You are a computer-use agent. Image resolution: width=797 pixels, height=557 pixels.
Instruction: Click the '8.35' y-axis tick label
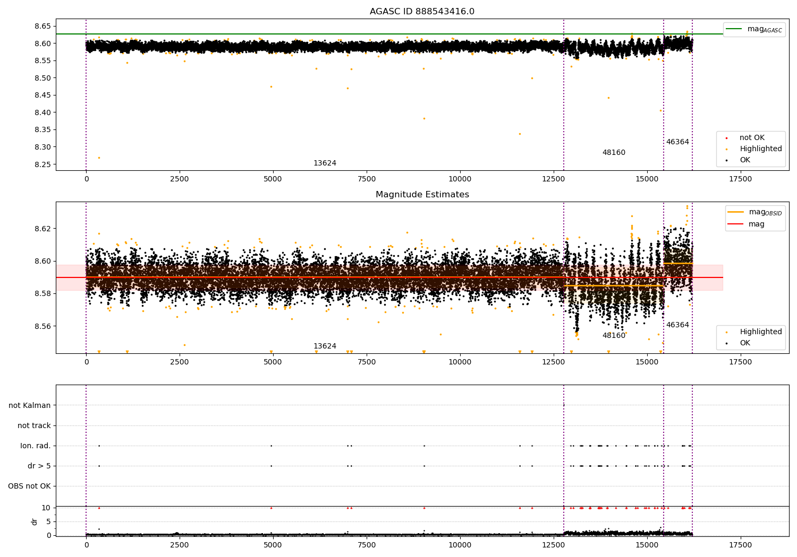[x=43, y=130]
